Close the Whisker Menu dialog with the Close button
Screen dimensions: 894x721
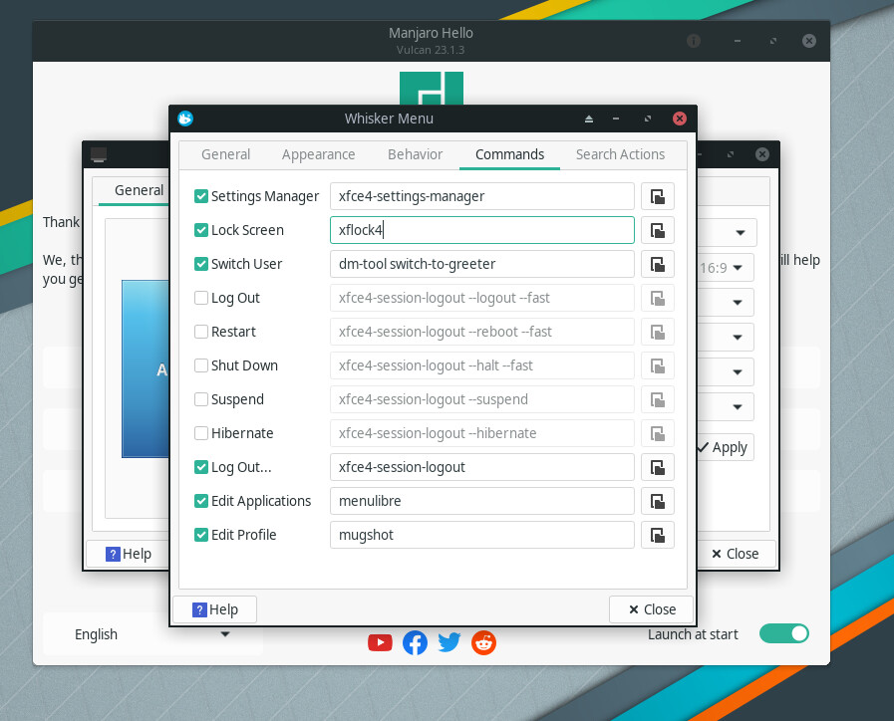651,609
